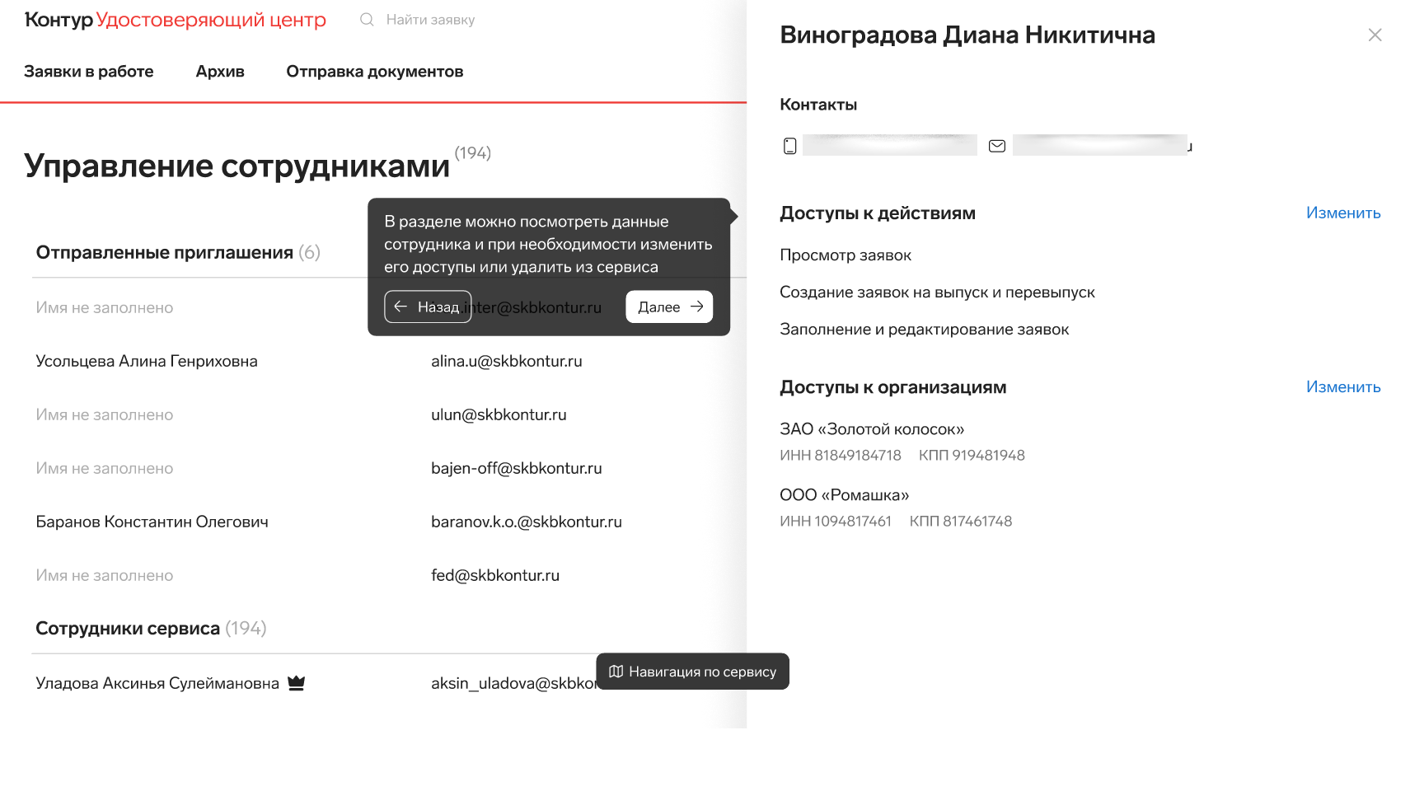Go back with the Назад tooltip button
The height and width of the screenshot is (791, 1410).
coord(428,307)
